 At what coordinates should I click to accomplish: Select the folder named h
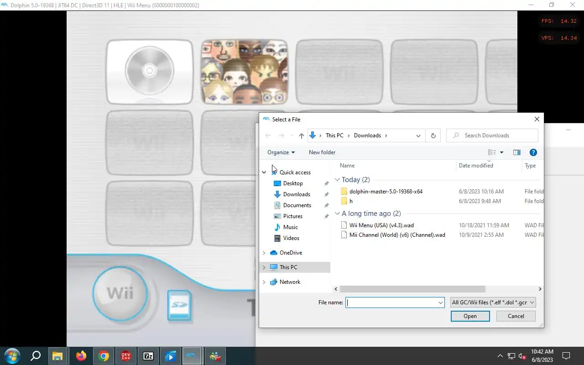pyautogui.click(x=351, y=201)
